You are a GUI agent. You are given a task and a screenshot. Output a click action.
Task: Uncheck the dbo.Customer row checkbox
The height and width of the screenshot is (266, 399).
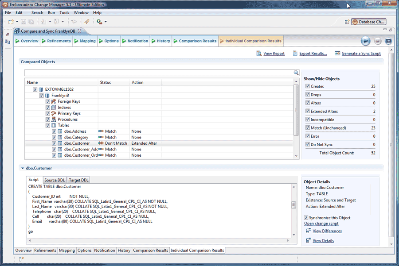point(54,143)
